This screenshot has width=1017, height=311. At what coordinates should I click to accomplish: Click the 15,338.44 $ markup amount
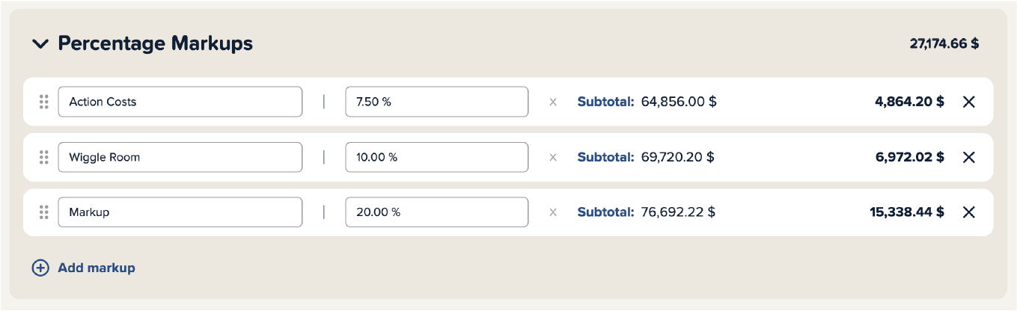pos(906,212)
